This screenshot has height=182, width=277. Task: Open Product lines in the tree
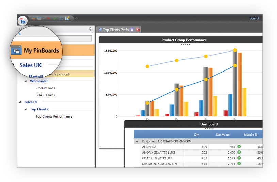tap(45, 88)
